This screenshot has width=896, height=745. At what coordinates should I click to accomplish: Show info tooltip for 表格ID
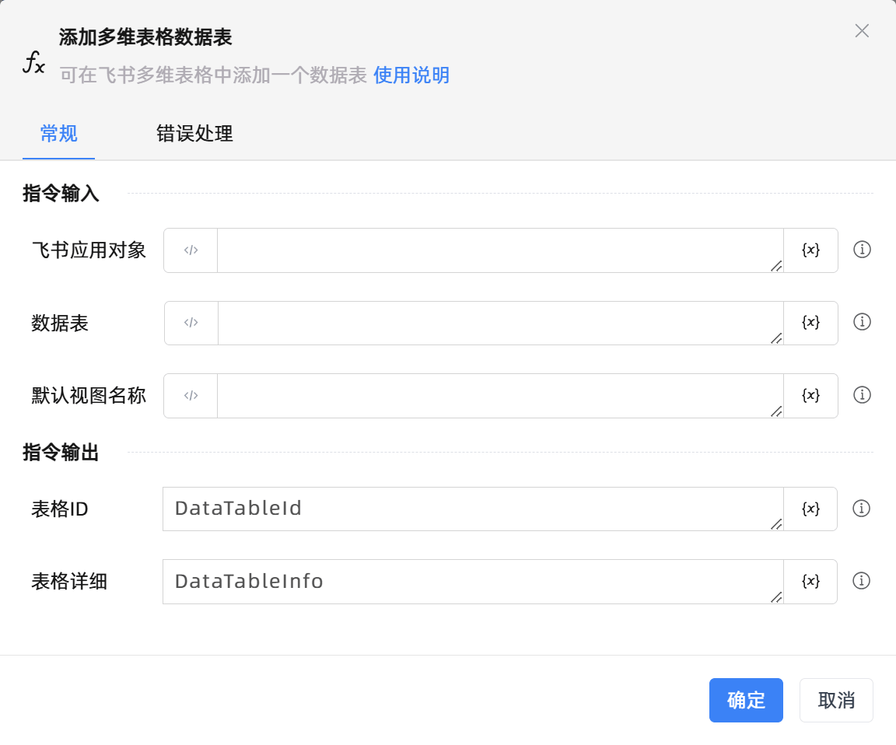click(x=861, y=509)
